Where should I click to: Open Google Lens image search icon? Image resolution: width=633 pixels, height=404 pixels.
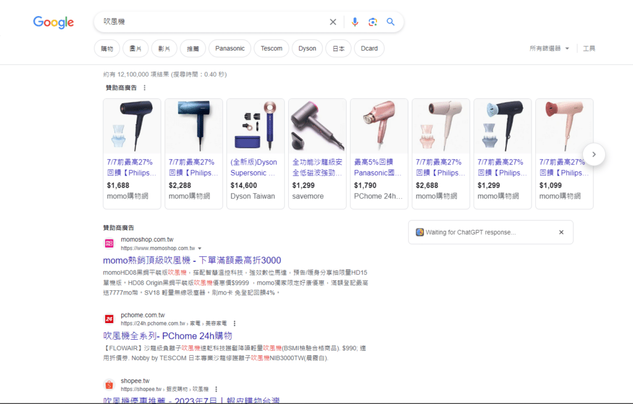(373, 22)
